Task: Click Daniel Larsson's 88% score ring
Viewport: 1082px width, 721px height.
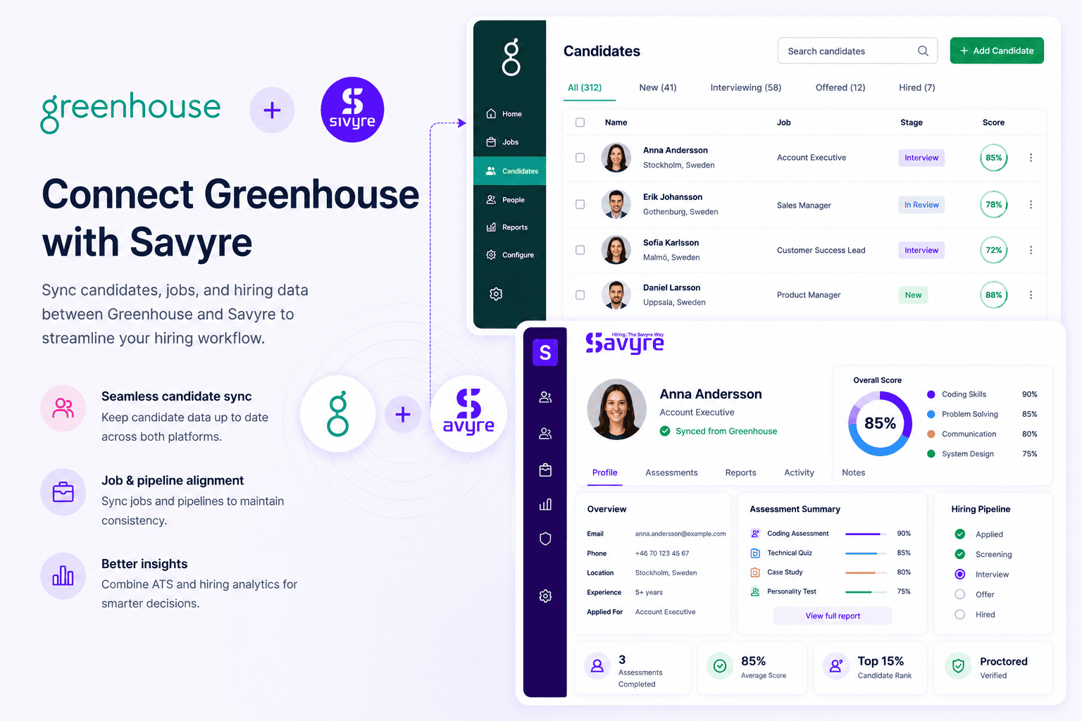Action: click(x=994, y=295)
